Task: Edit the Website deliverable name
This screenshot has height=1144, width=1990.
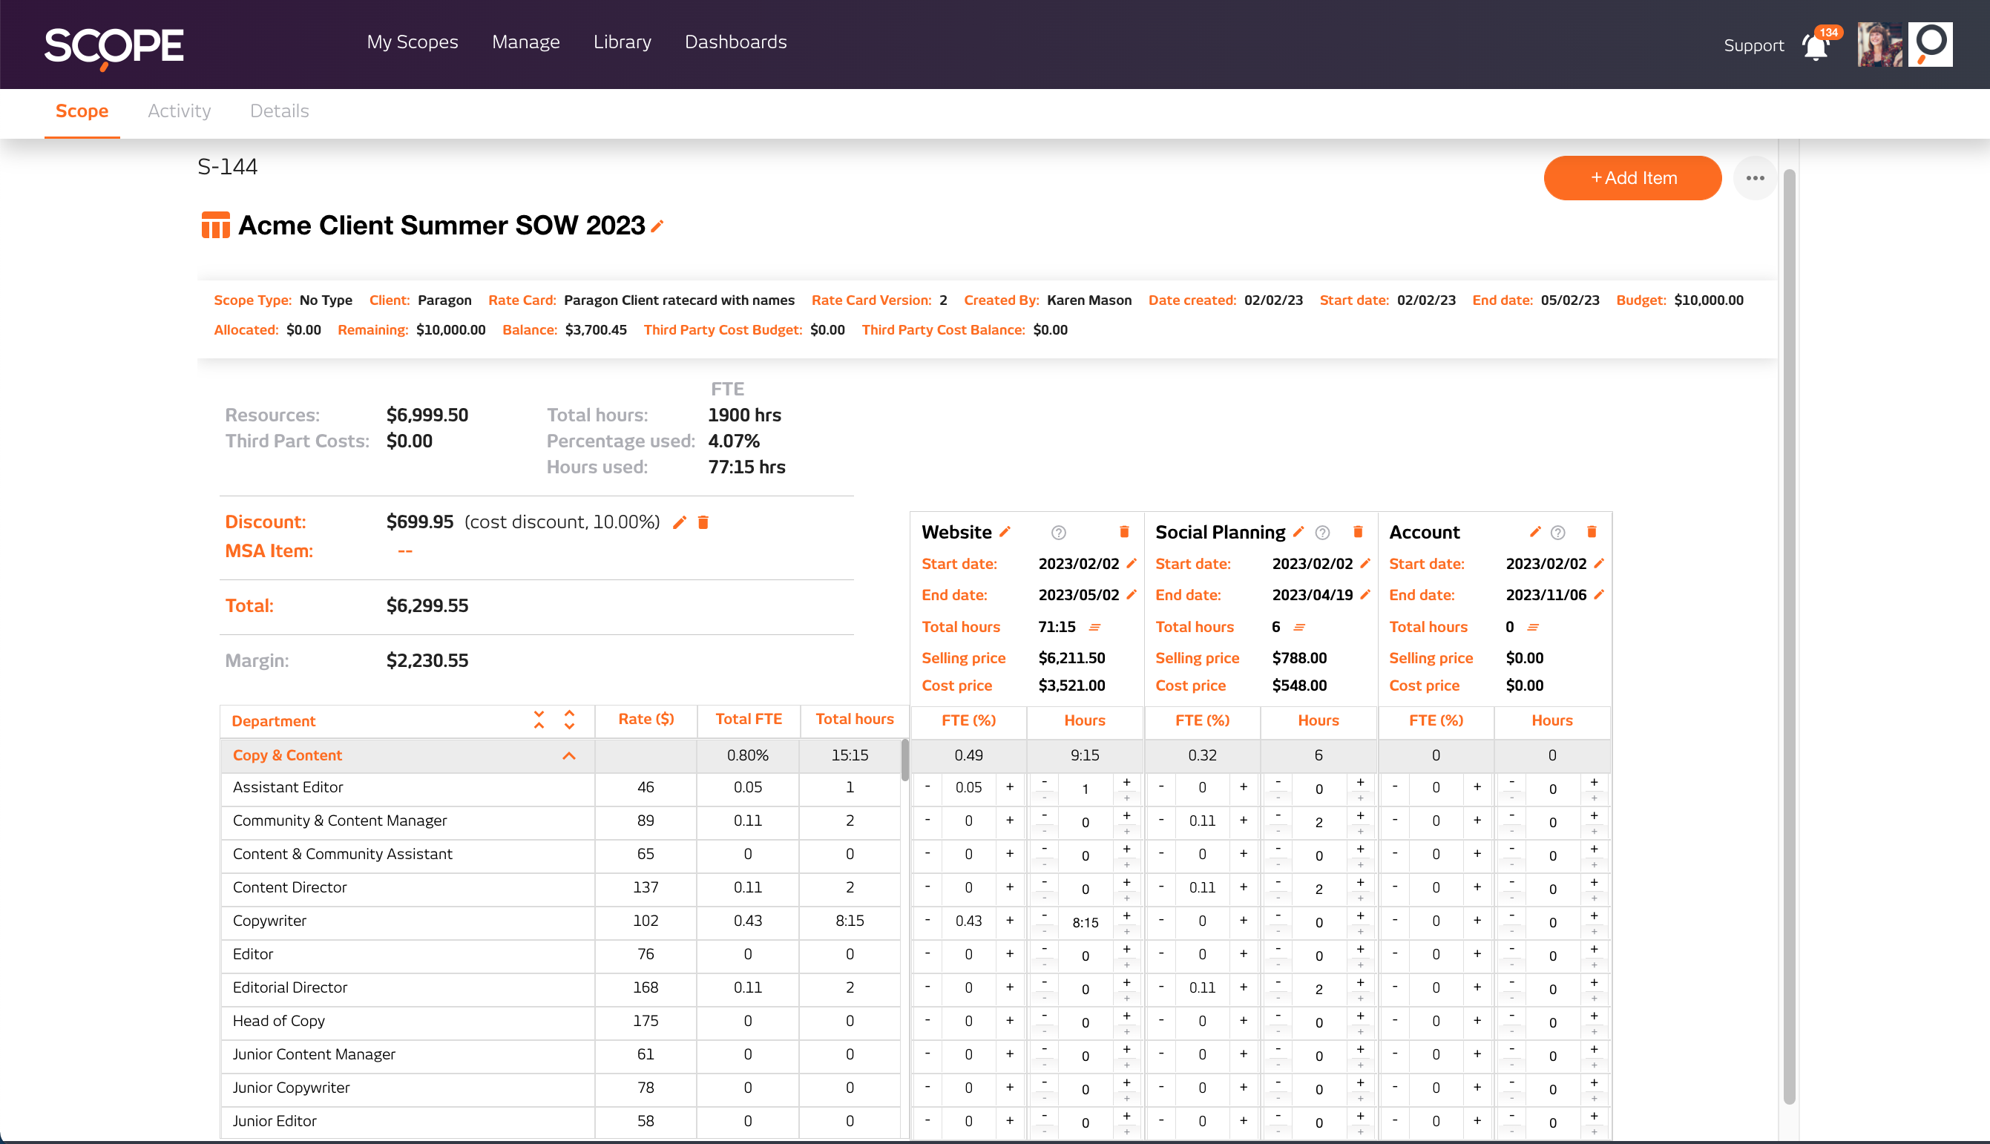Action: pos(1005,532)
